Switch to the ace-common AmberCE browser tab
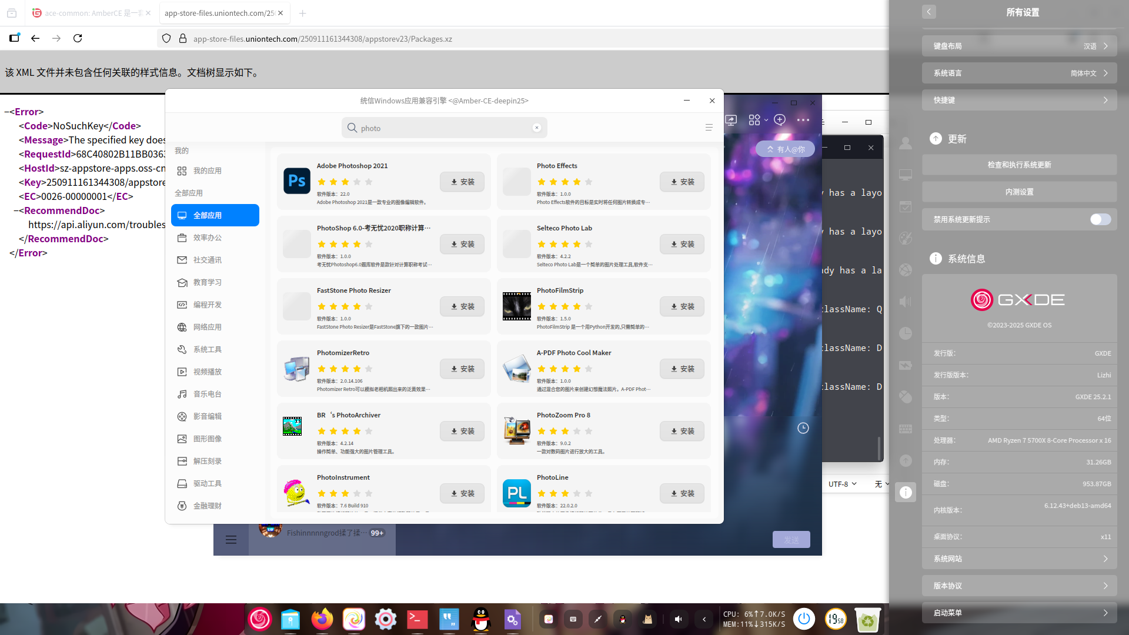This screenshot has height=635, width=1129. coord(92,13)
